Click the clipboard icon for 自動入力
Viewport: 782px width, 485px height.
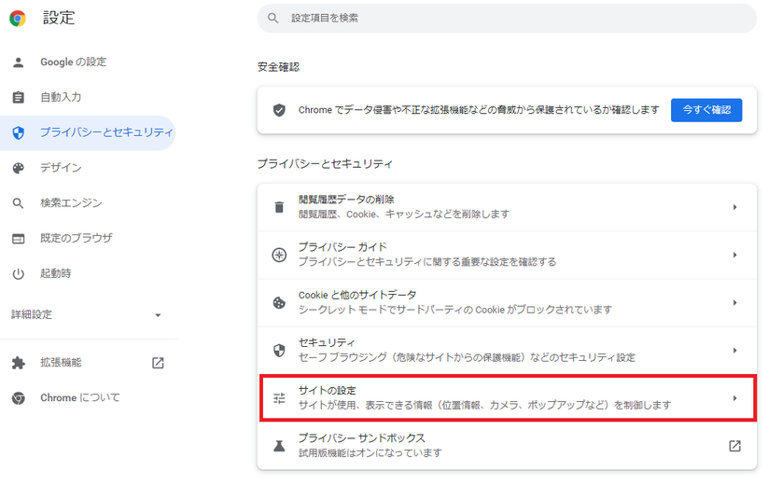(x=18, y=97)
